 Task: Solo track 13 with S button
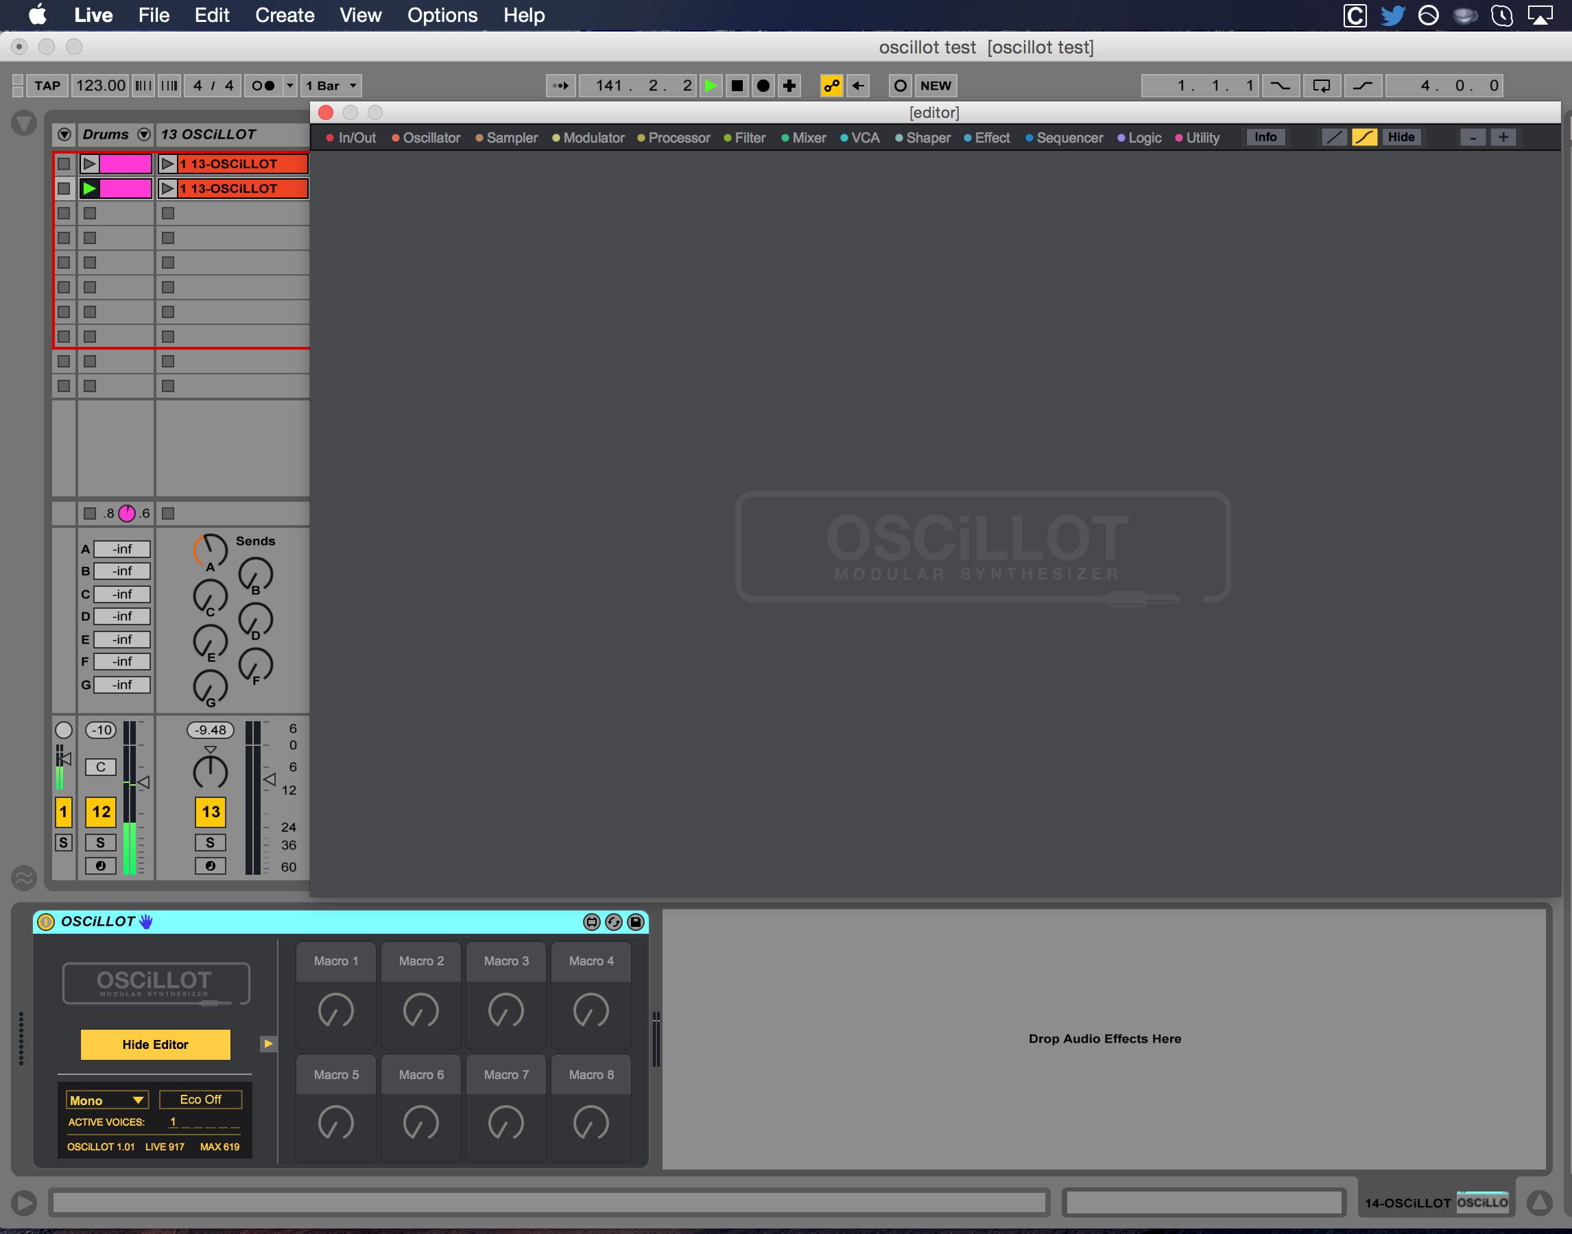[x=211, y=842]
